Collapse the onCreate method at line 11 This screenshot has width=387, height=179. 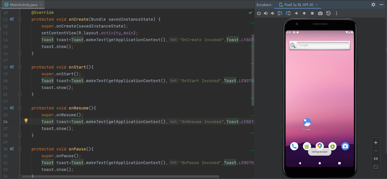[x=20, y=19]
